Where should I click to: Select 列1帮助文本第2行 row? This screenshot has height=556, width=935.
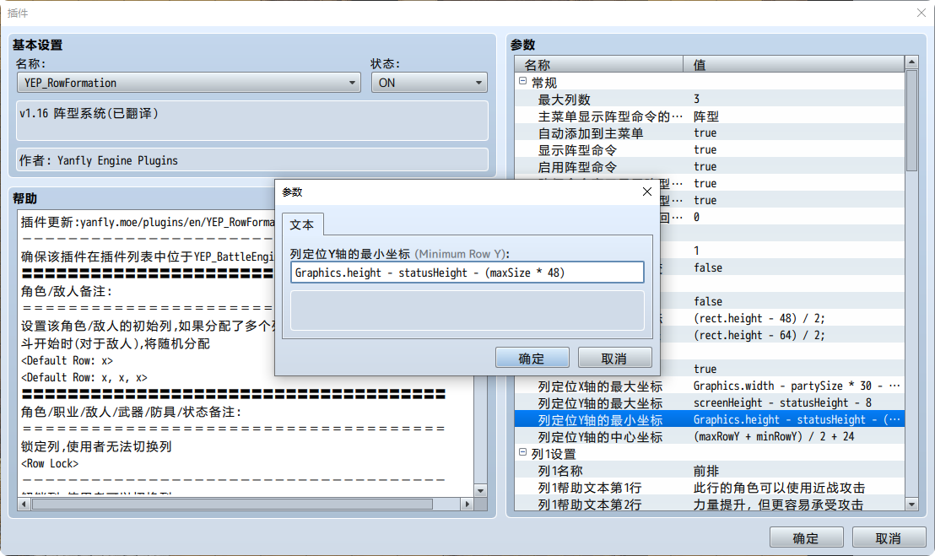click(710, 505)
